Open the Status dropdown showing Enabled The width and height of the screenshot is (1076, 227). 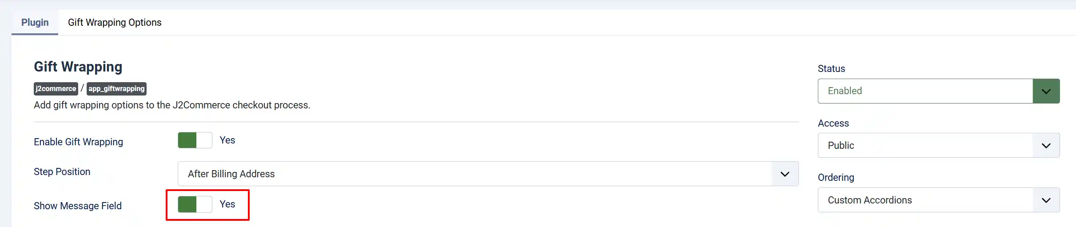(x=939, y=91)
